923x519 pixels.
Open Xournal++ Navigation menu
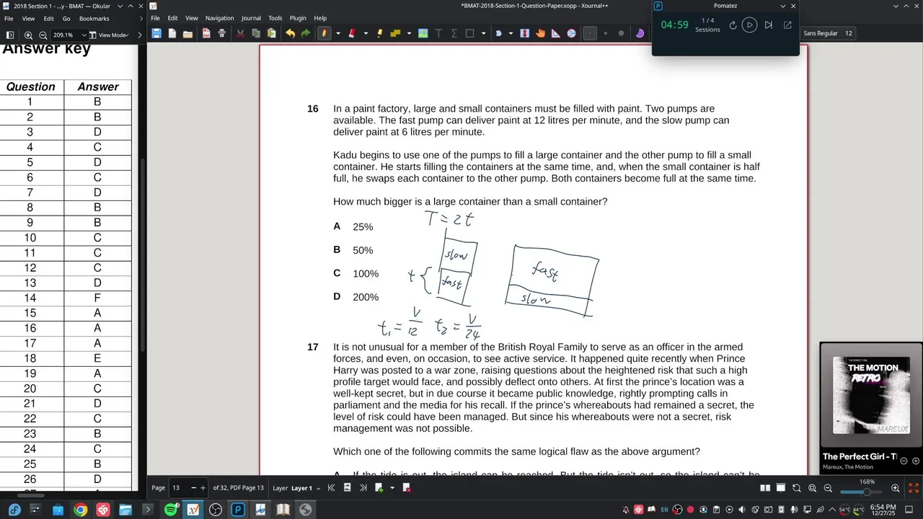pos(219,18)
